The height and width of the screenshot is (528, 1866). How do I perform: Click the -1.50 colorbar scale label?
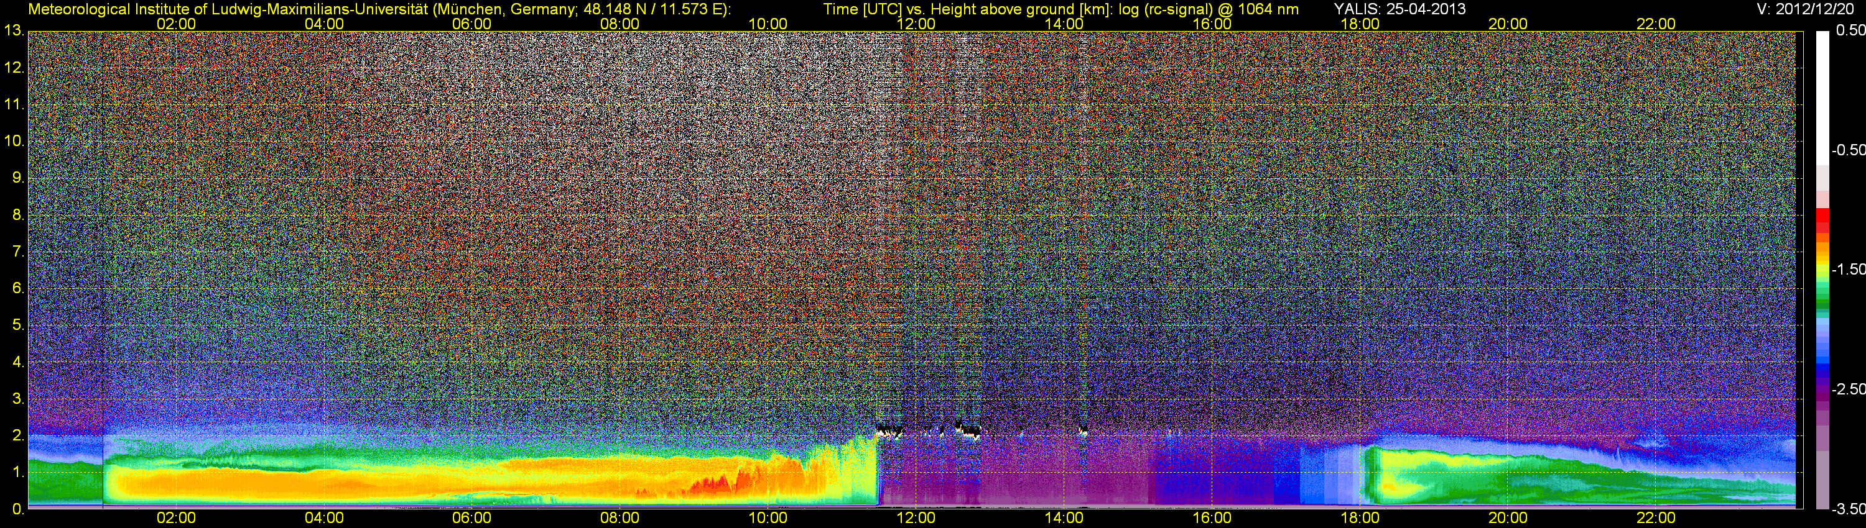(1848, 270)
